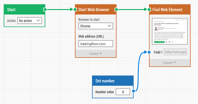Click the blue Field 1 input connector
198x104 pixels.
[x=149, y=52]
